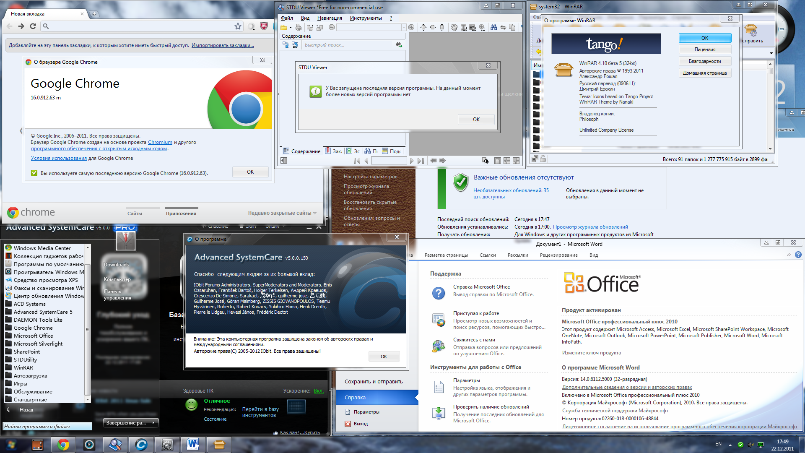Go to first page in STDU Viewer

click(357, 161)
